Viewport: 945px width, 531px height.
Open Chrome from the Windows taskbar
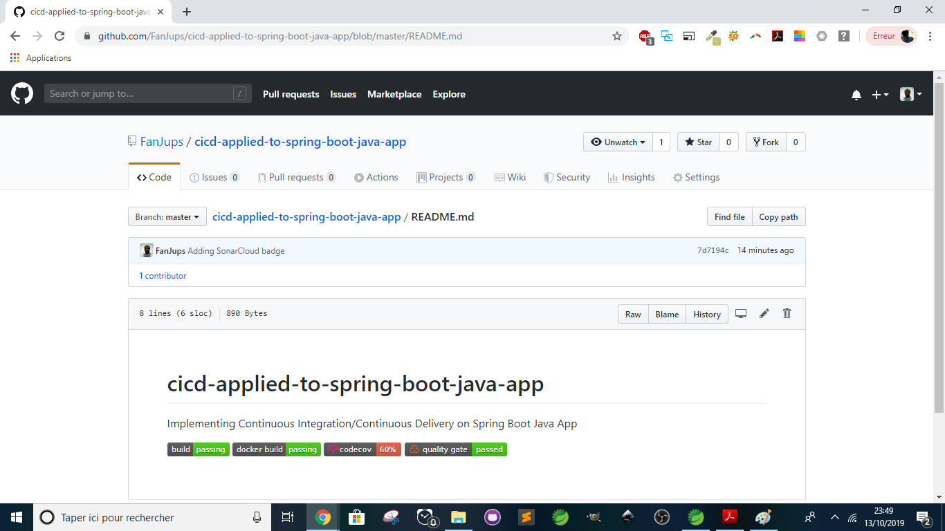pos(322,516)
